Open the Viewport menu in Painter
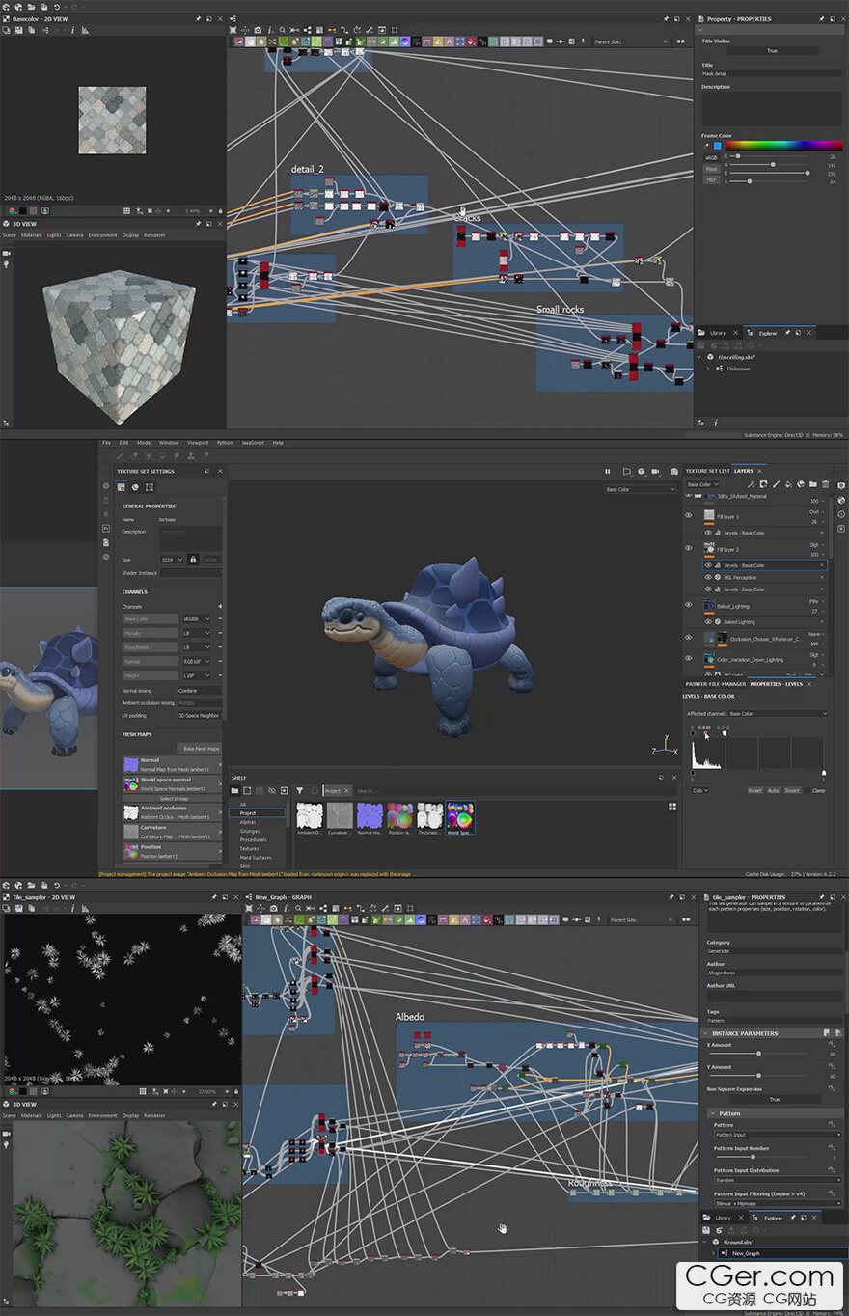The height and width of the screenshot is (1316, 849). pos(196,443)
